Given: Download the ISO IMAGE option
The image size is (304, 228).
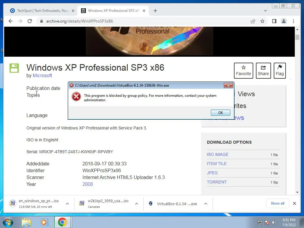Looking at the screenshot, I should pyautogui.click(x=218, y=154).
